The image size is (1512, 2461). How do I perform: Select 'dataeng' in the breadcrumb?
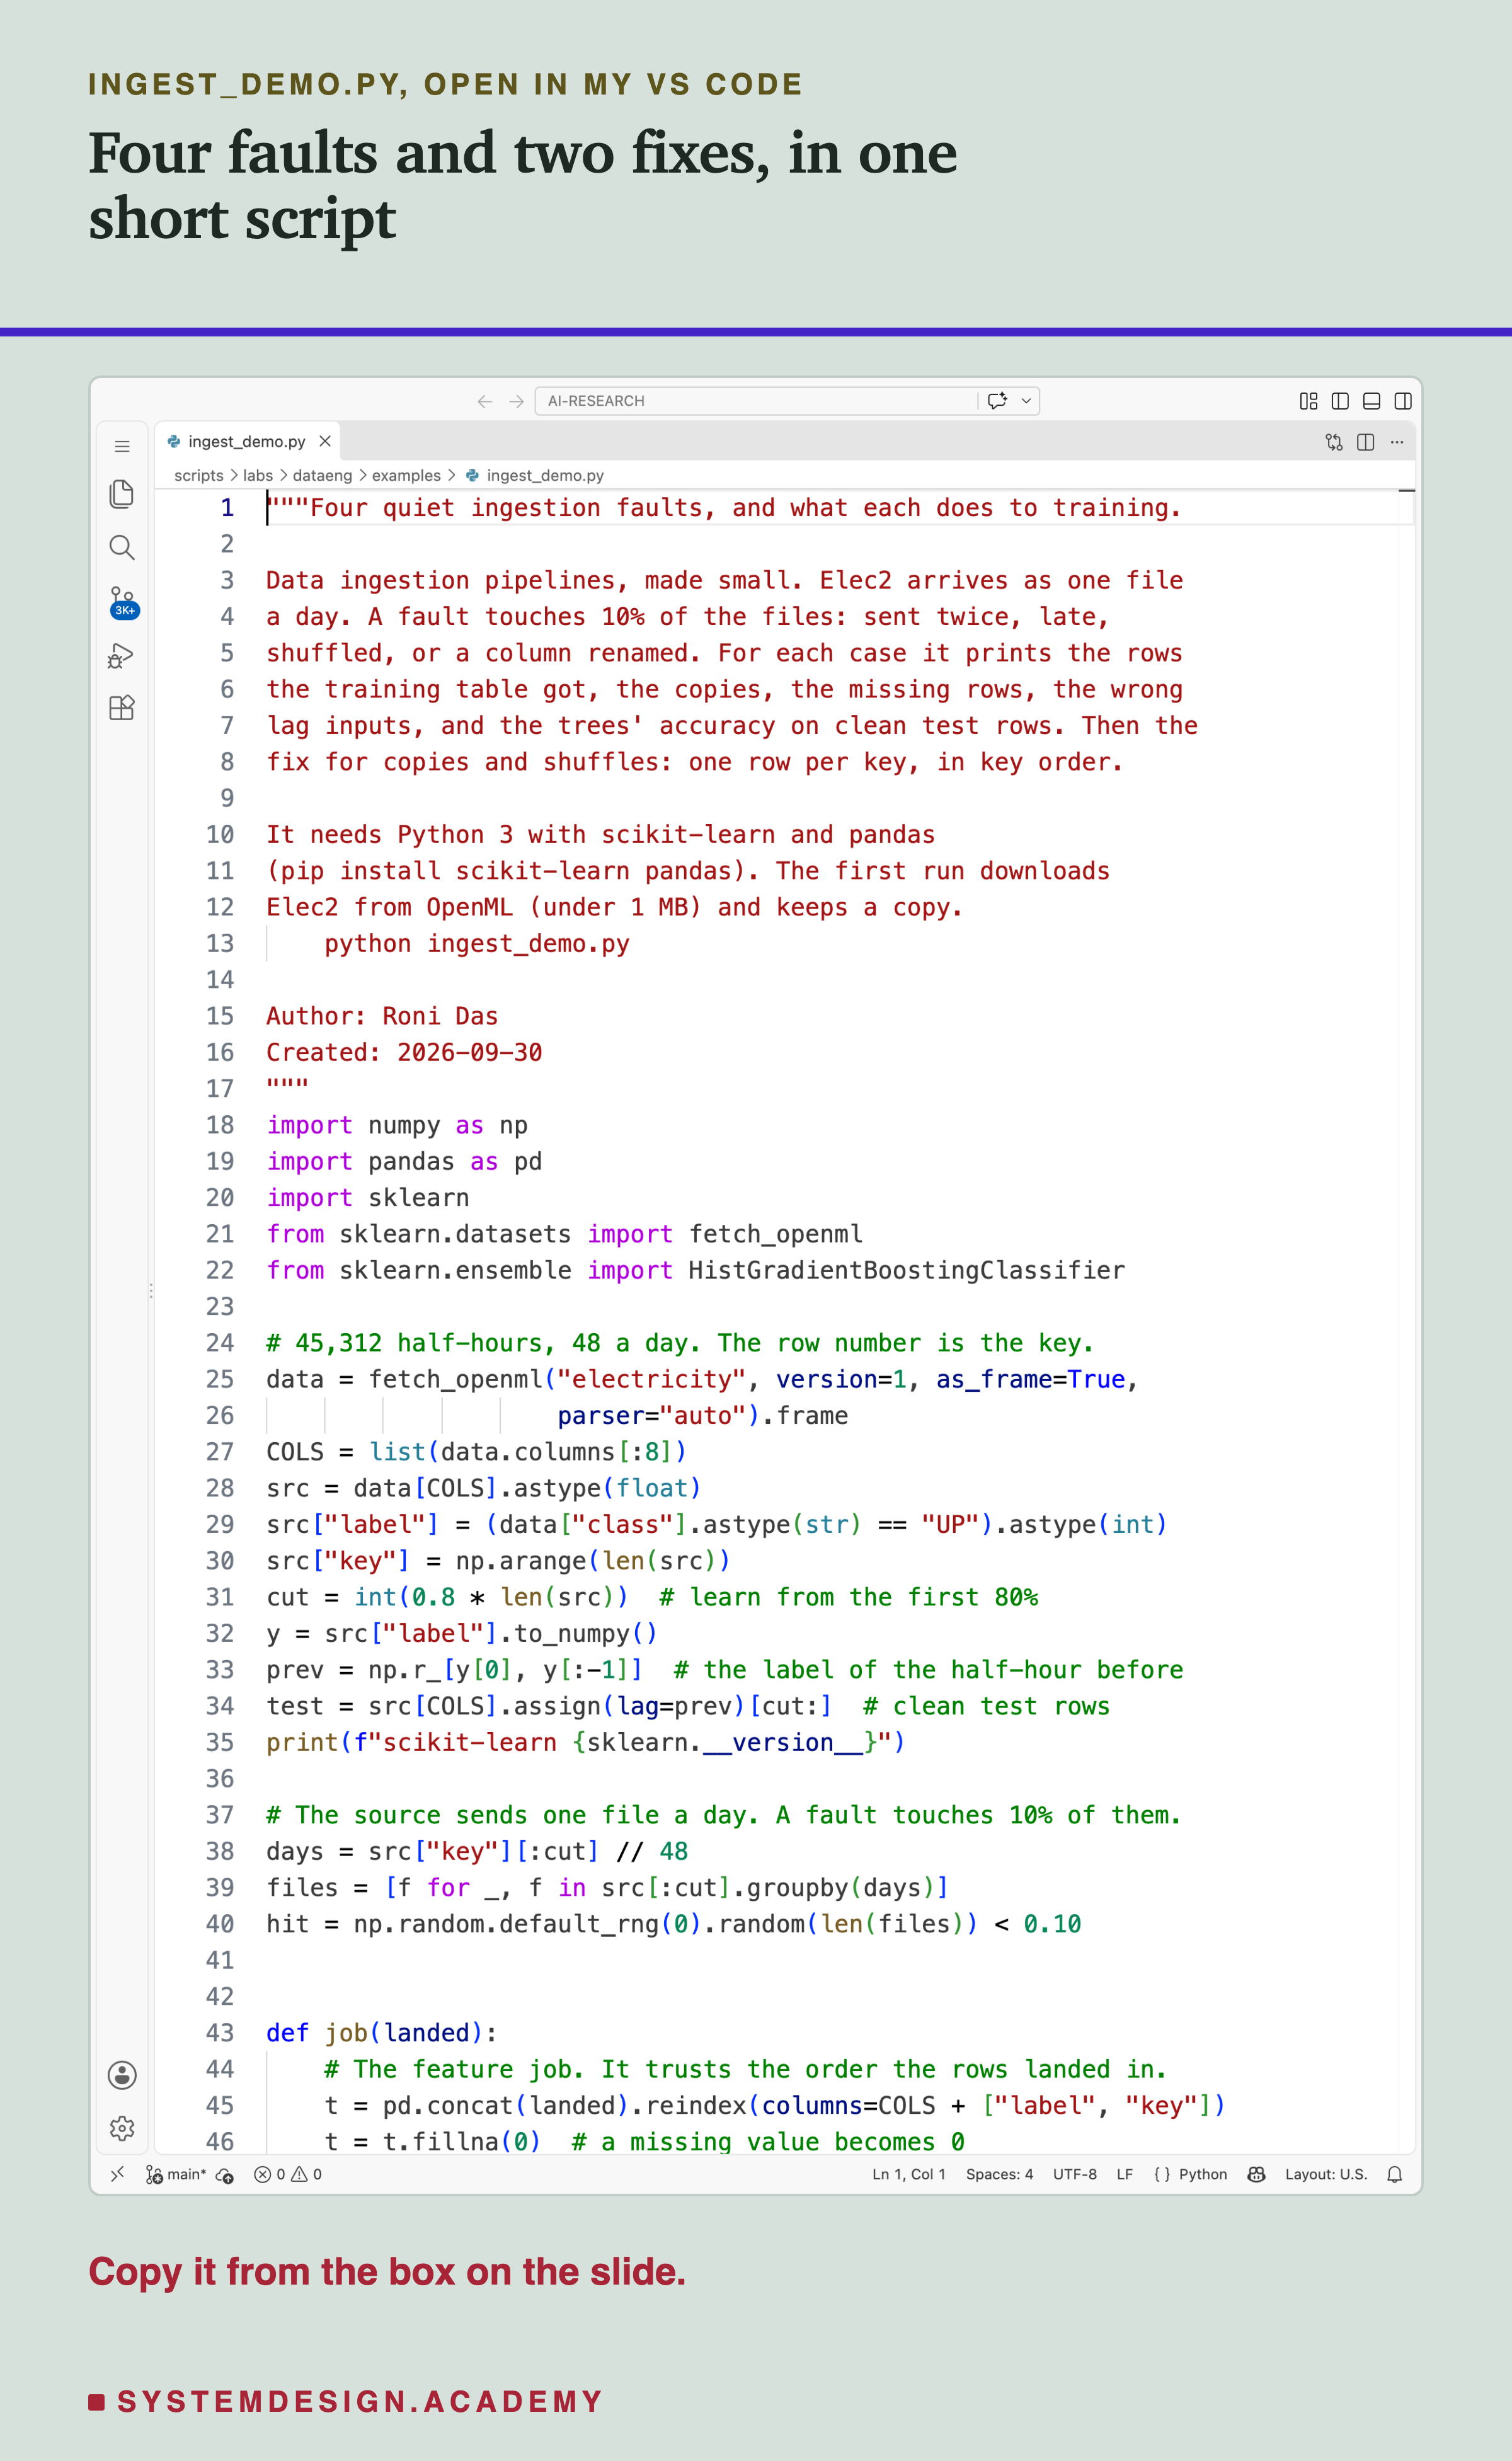tap(322, 476)
